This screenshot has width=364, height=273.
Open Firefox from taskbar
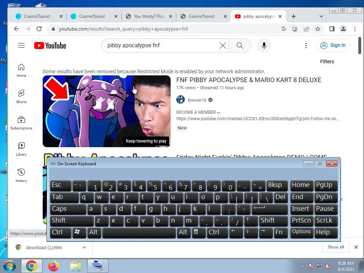coord(54,266)
